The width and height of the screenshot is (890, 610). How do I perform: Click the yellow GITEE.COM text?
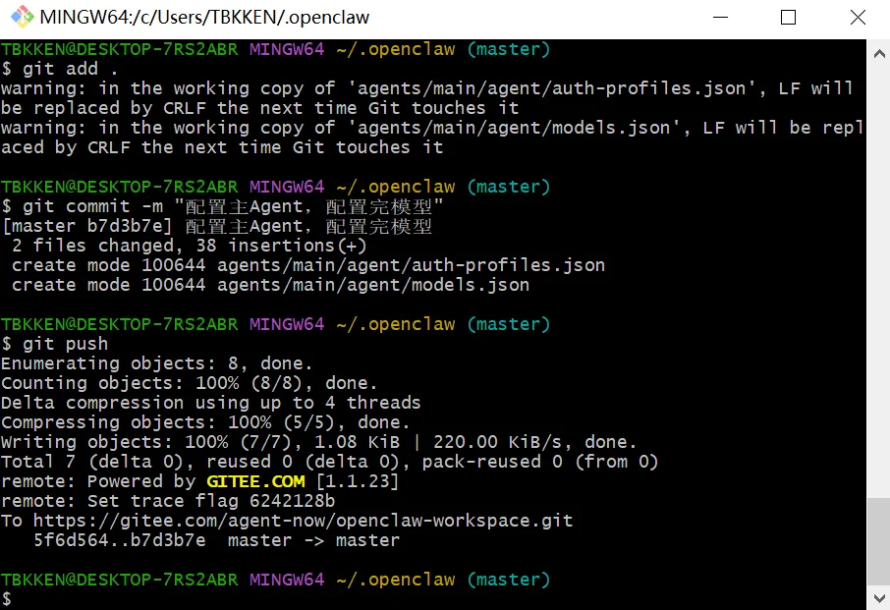(x=255, y=481)
